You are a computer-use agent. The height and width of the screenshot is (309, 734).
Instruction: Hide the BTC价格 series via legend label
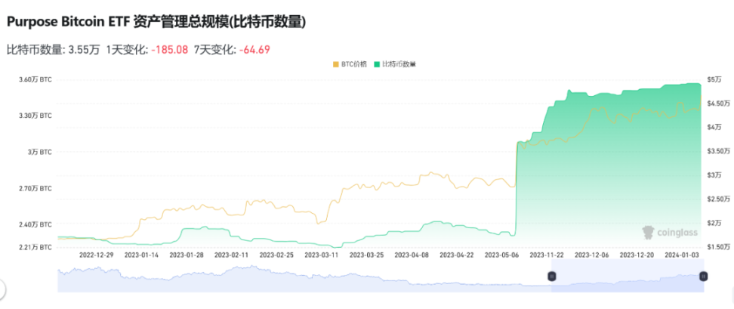click(x=354, y=64)
